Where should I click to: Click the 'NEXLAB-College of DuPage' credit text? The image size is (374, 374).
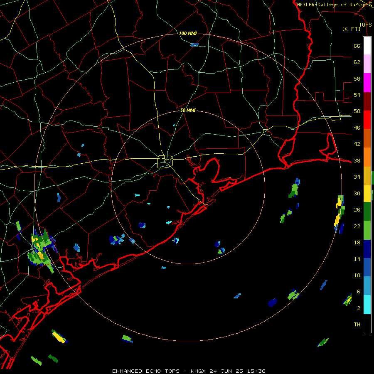(x=332, y=5)
